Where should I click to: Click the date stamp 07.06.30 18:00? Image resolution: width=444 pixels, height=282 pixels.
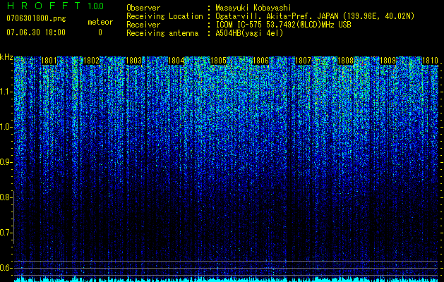point(36,32)
